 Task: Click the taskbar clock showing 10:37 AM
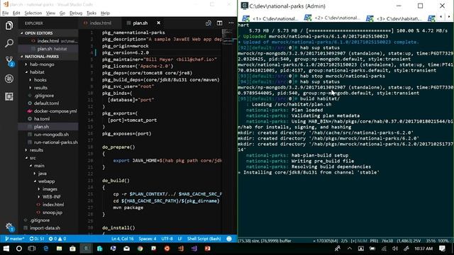pyautogui.click(x=423, y=249)
